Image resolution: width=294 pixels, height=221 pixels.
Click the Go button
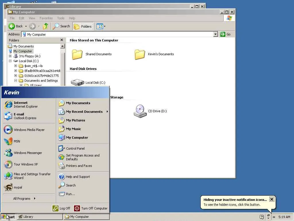tap(226, 34)
